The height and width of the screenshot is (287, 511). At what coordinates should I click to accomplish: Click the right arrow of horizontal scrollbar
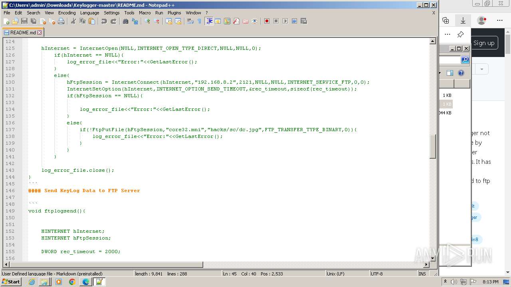click(426, 264)
